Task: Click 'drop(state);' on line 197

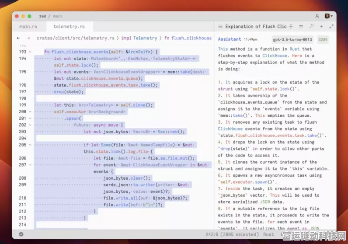Action: pyautogui.click(x=69, y=92)
